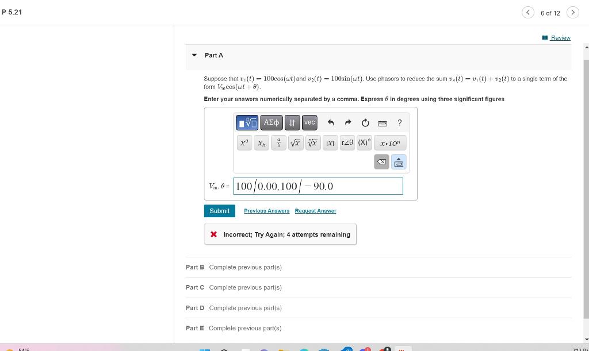Click the square root icon
Image resolution: width=589 pixels, height=351 pixels.
pyautogui.click(x=295, y=142)
